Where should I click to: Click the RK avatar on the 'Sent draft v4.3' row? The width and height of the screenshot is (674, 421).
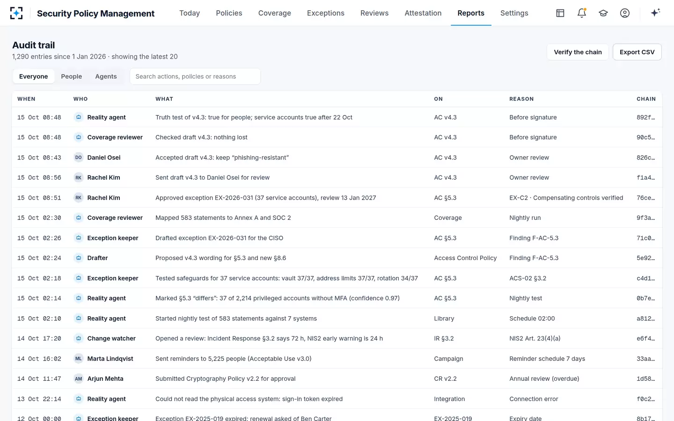(79, 178)
